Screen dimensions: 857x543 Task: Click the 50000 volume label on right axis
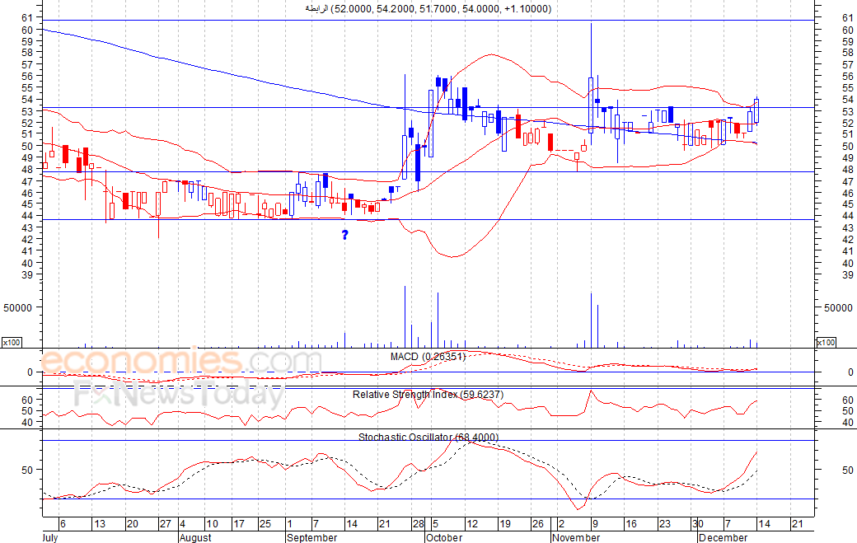coord(838,308)
